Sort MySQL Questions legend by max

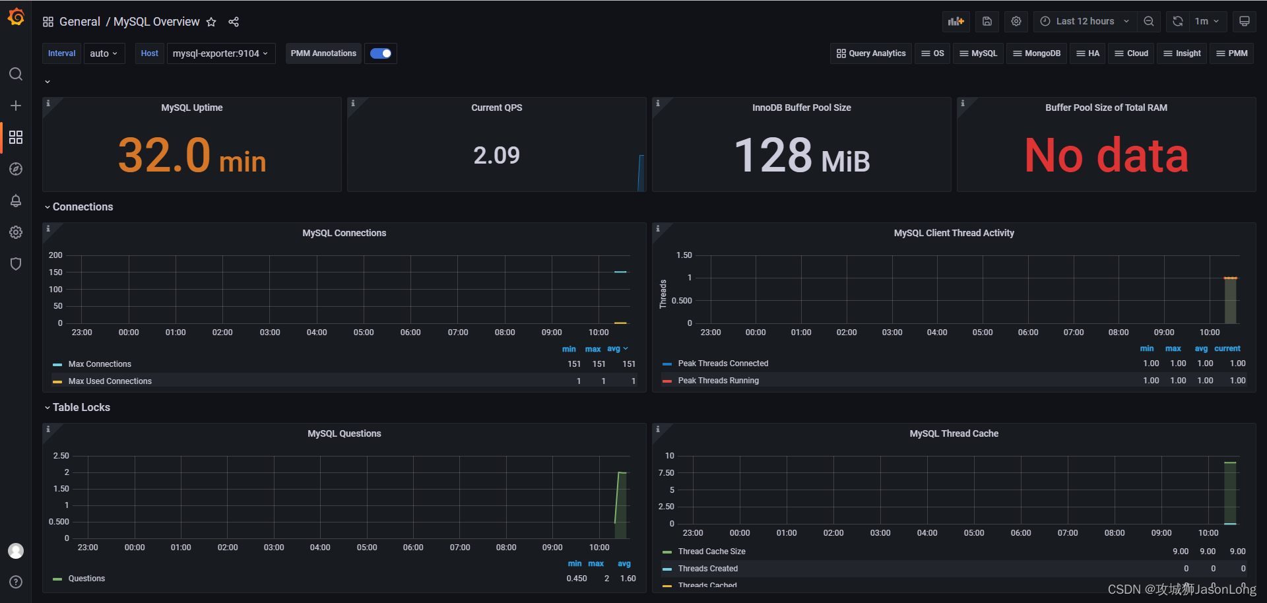(596, 563)
